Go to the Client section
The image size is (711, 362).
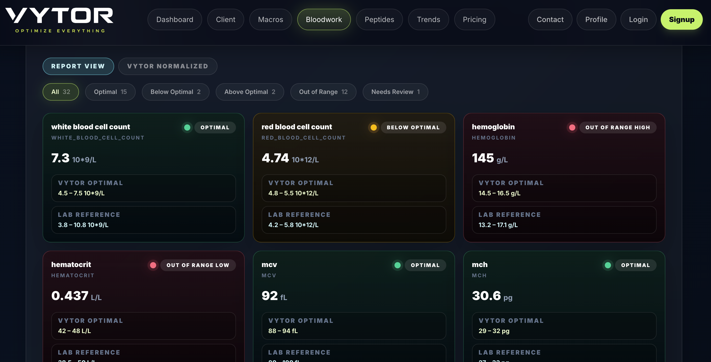click(225, 19)
